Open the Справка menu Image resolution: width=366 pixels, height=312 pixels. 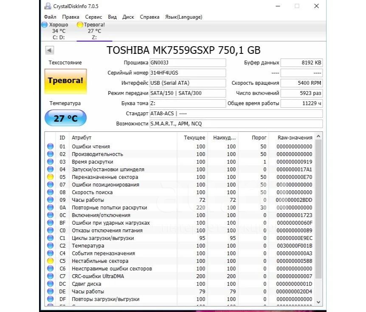click(x=149, y=17)
